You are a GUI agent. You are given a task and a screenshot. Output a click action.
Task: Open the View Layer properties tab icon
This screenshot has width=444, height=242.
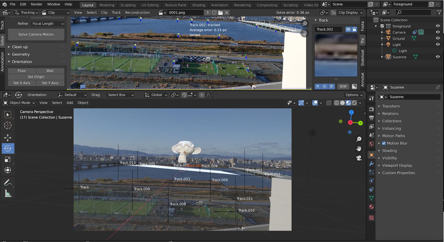[x=371, y=127]
